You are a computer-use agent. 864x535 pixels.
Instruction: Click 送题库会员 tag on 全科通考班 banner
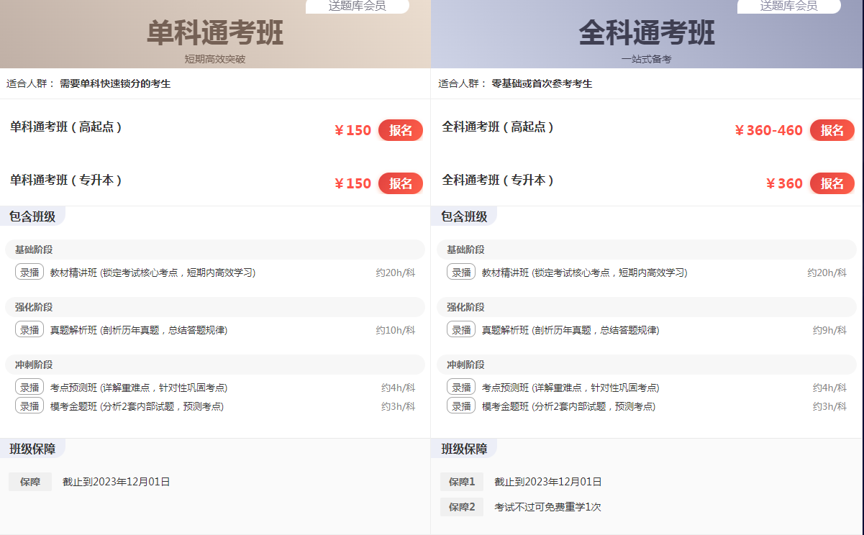pos(788,6)
